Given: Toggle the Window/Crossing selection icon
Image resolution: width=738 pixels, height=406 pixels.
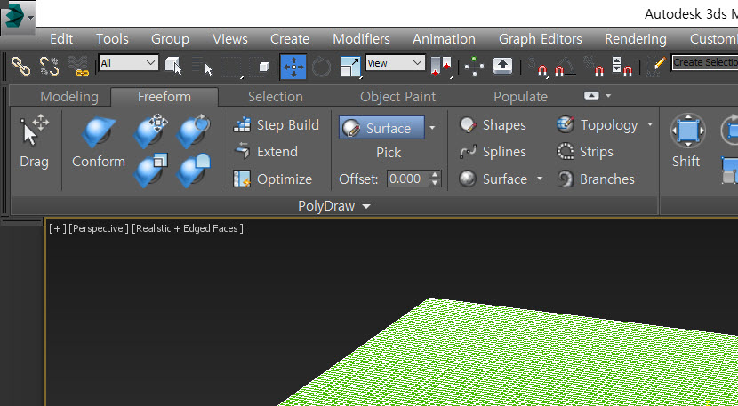Looking at the screenshot, I should click(261, 67).
